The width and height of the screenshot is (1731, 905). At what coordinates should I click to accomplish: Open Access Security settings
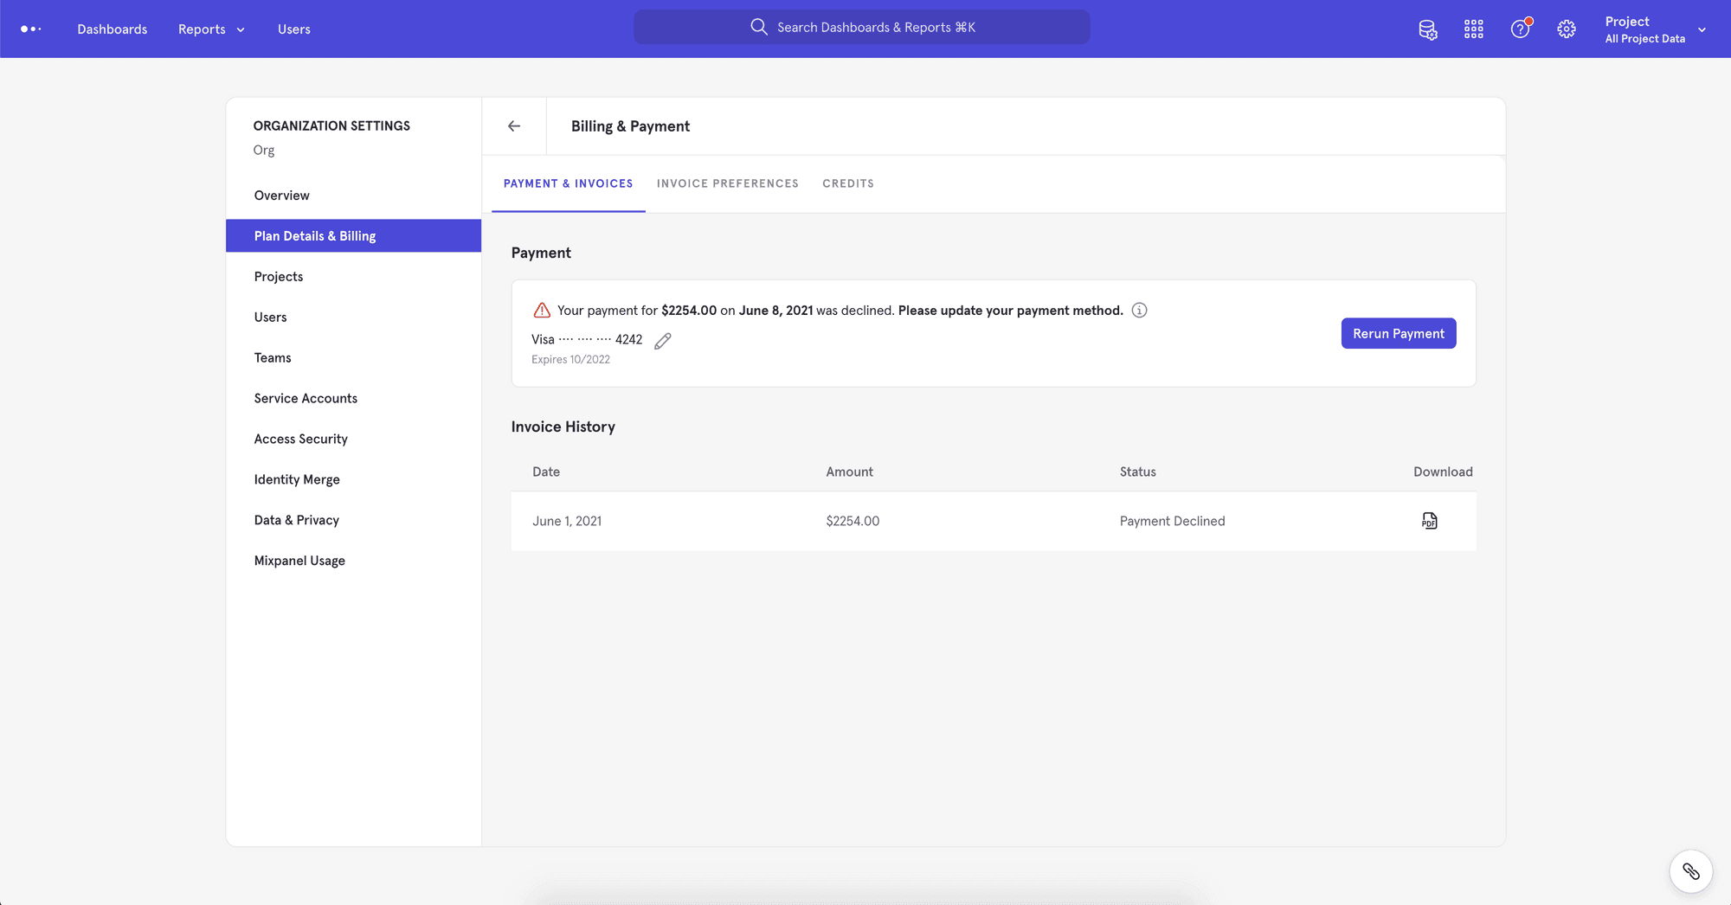[300, 439]
